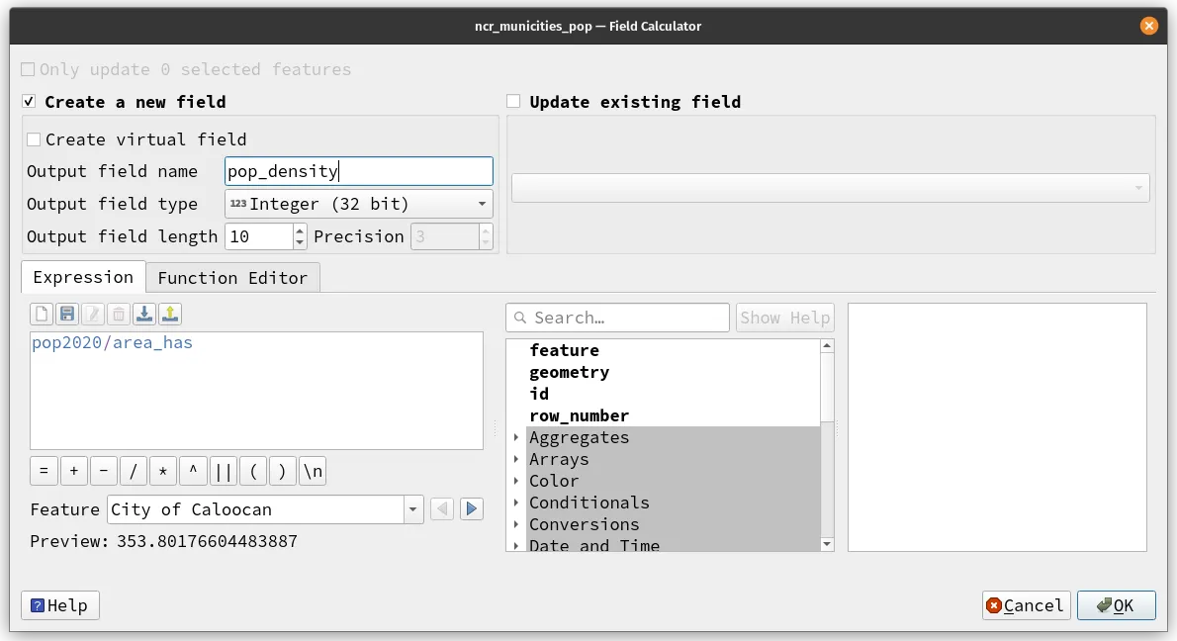
Task: Expand the Aggregates function group
Action: tap(517, 437)
